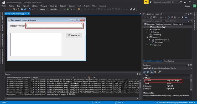Image resolution: width=197 pixels, height=104 pixels.
Task: Collapse the WindowsFormsApp1 project node
Action: click(x=144, y=27)
